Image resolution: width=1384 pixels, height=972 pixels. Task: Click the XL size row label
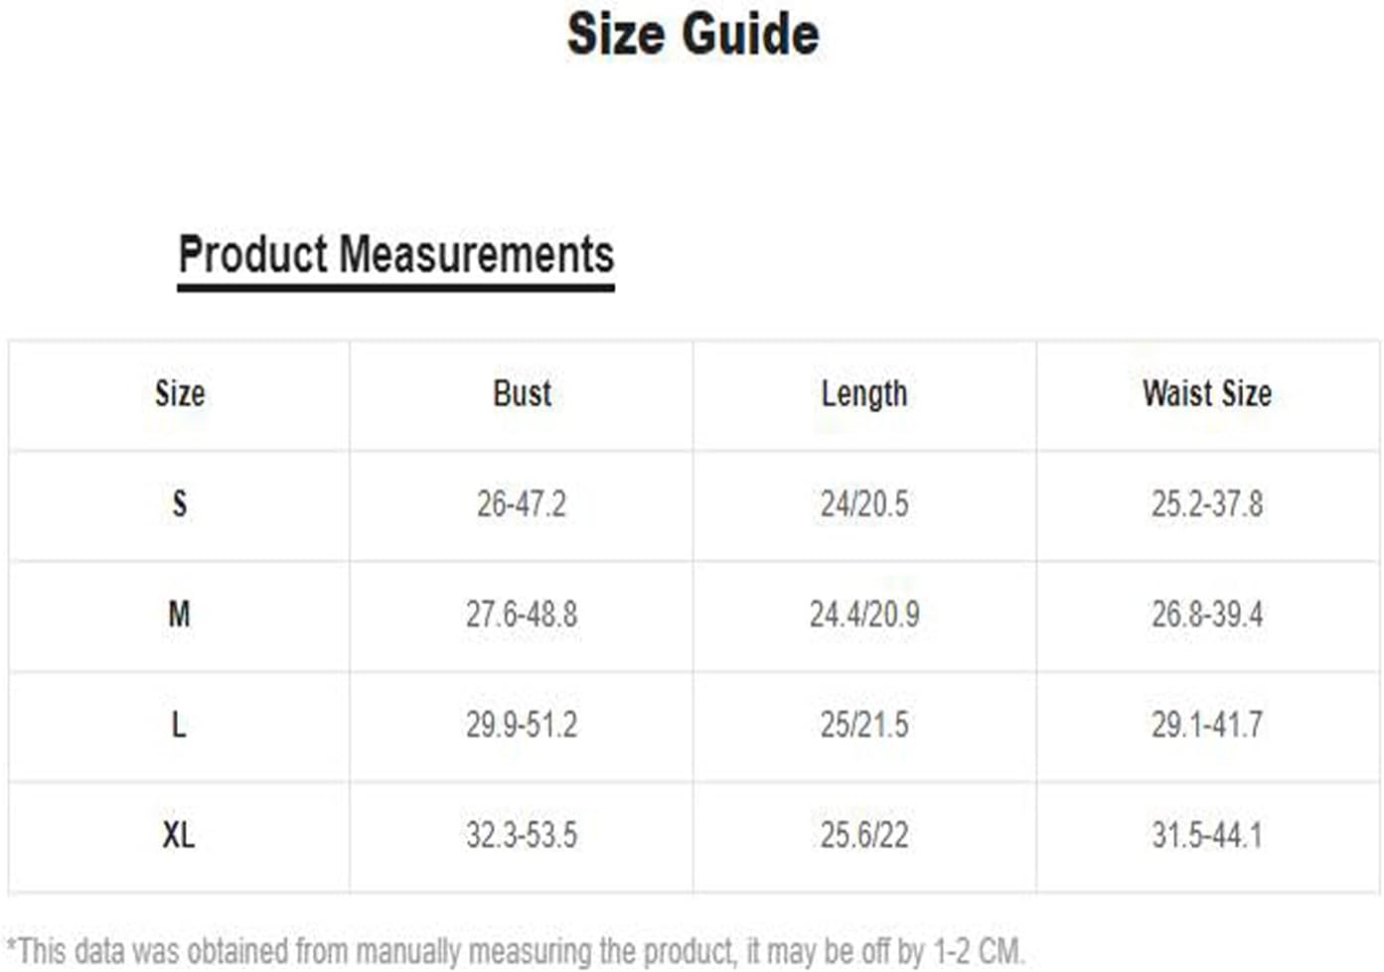[180, 835]
